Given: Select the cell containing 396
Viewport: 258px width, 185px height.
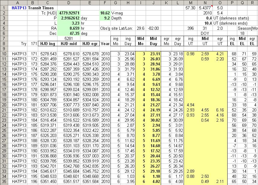Looking at the screenshot, I should click(x=191, y=28).
